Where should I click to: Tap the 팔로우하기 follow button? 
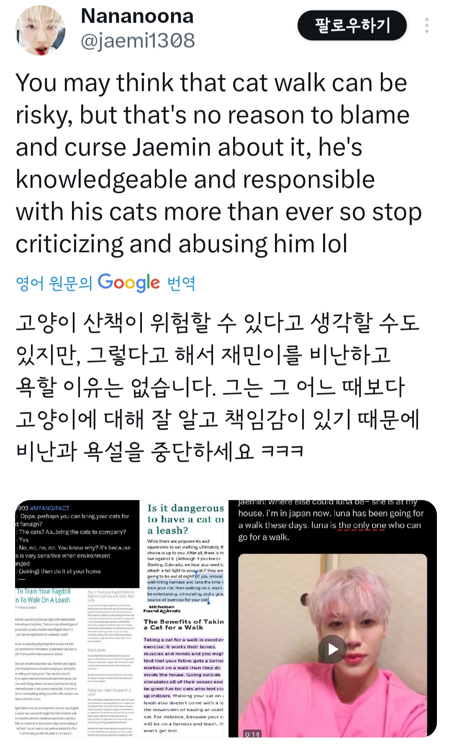(352, 26)
